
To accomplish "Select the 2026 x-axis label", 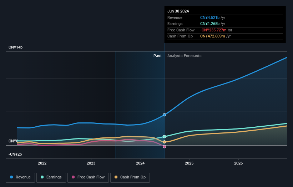I will point(238,163).
